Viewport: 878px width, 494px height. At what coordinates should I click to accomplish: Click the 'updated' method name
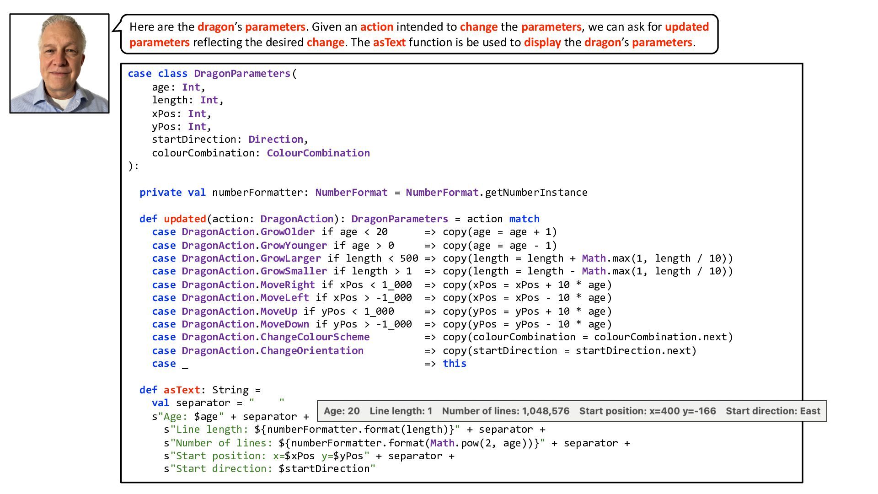pyautogui.click(x=185, y=219)
